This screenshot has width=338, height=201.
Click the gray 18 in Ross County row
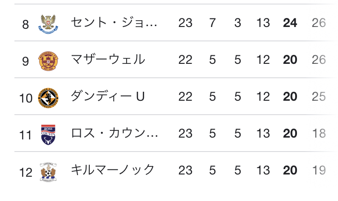[x=319, y=133]
